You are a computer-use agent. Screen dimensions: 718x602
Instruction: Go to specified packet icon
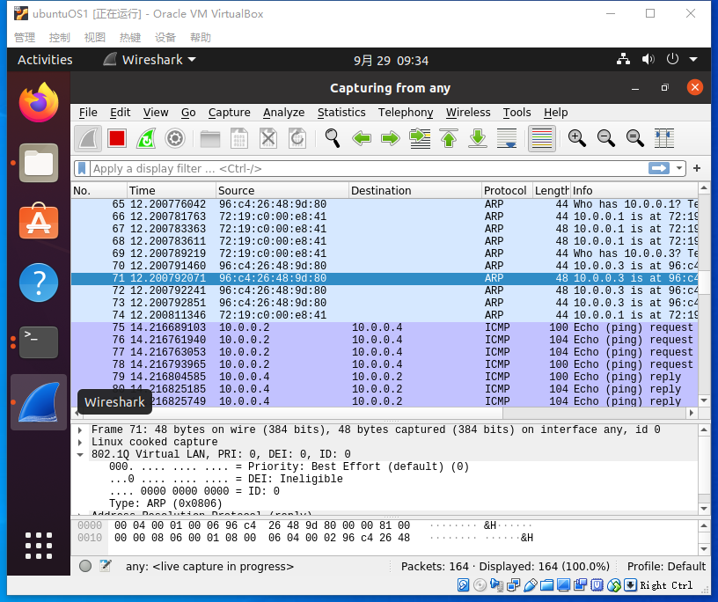coord(420,138)
